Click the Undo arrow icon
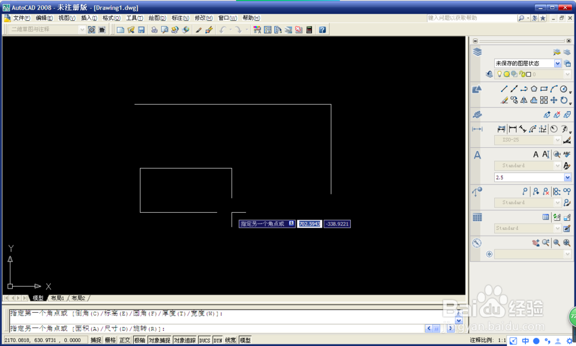This screenshot has height=346, width=576. pyautogui.click(x=222, y=30)
